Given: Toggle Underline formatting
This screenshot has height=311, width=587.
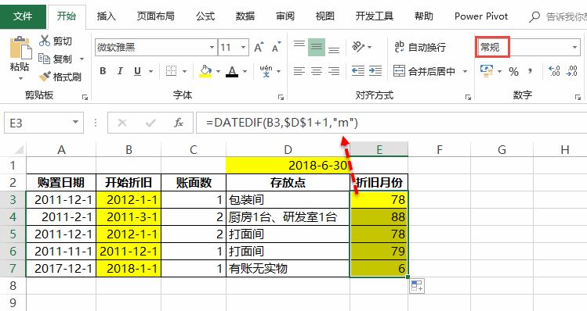Looking at the screenshot, I should pos(137,71).
